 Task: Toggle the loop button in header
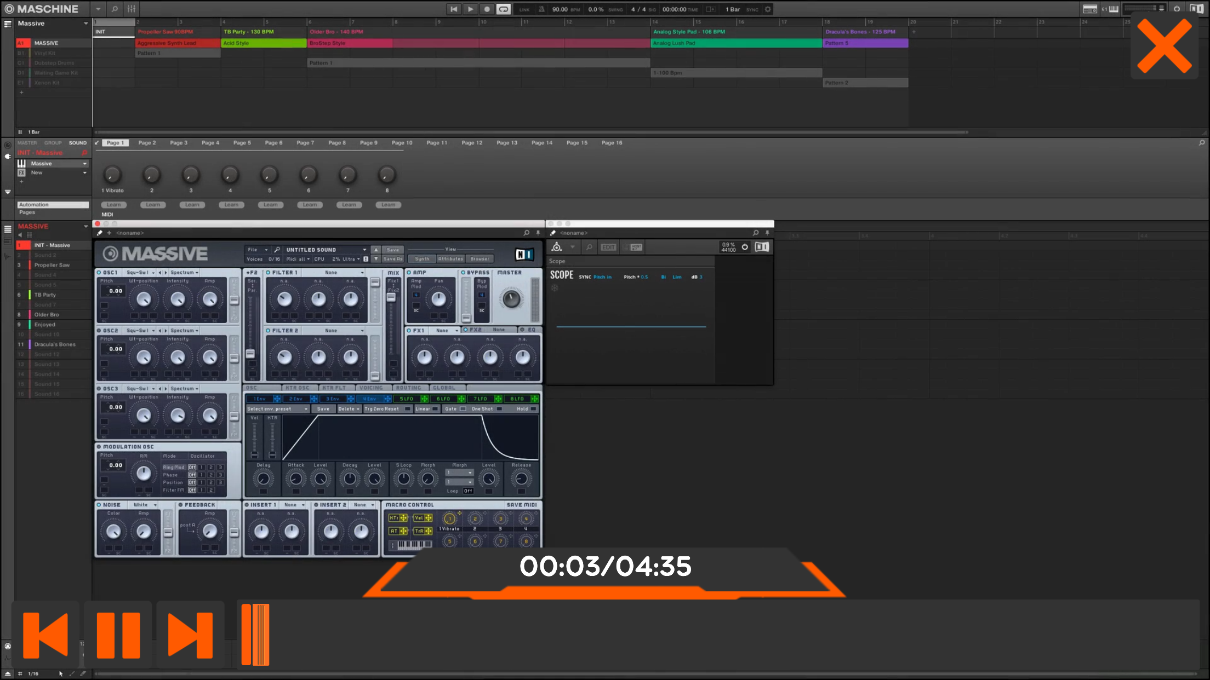coord(503,9)
